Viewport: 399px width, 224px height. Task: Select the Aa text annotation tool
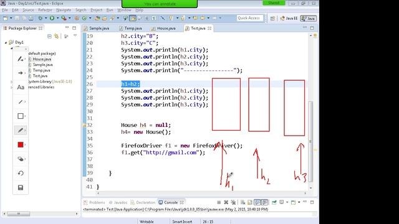pyautogui.click(x=21, y=87)
